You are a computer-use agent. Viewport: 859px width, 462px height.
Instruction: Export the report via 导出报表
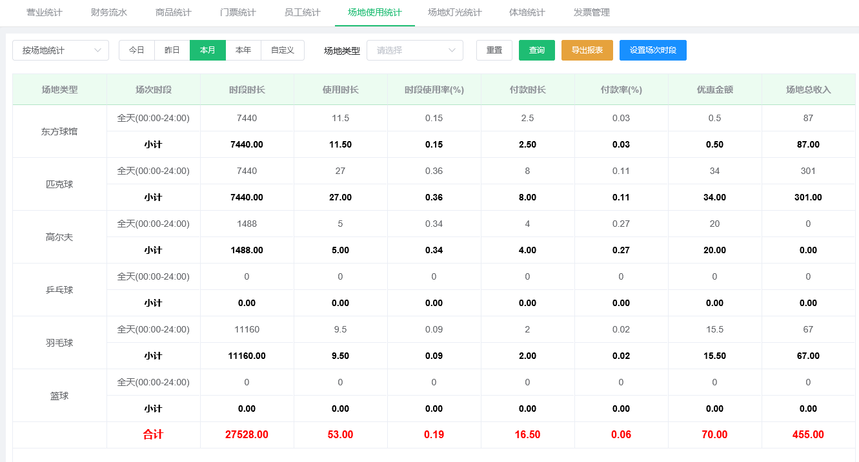tap(587, 50)
